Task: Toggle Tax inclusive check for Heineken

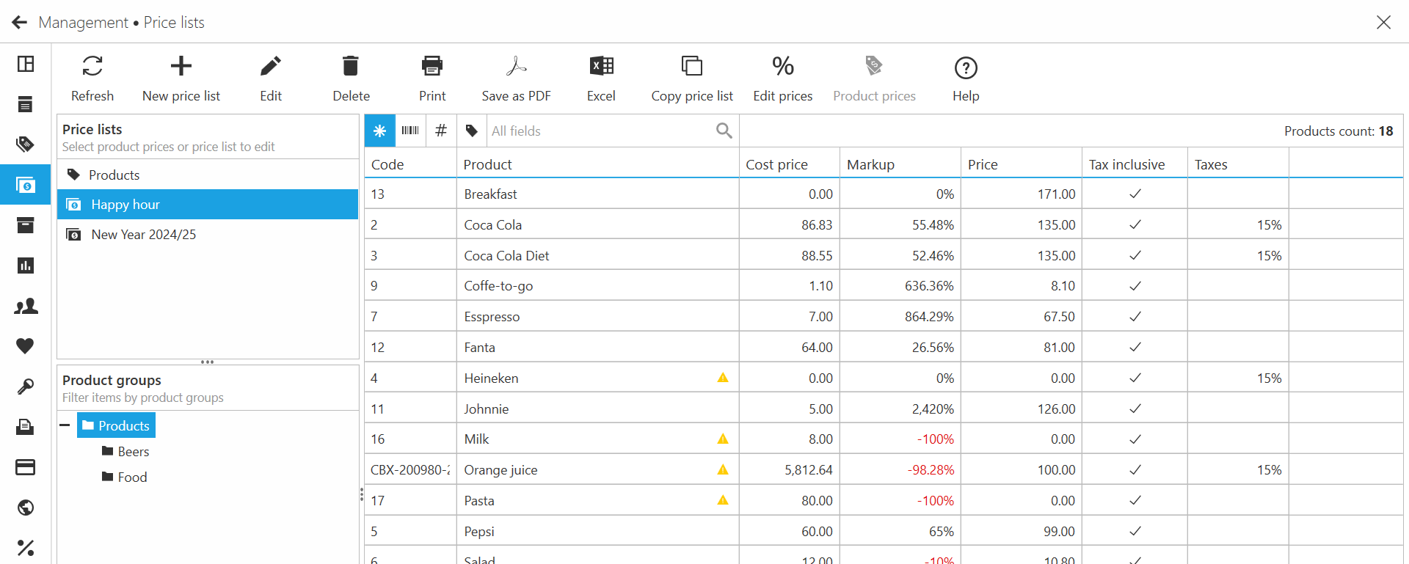Action: pos(1135,378)
